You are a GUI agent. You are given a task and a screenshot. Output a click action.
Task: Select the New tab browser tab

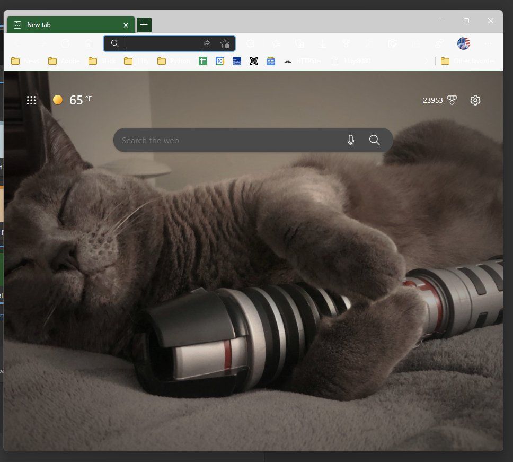coord(70,25)
